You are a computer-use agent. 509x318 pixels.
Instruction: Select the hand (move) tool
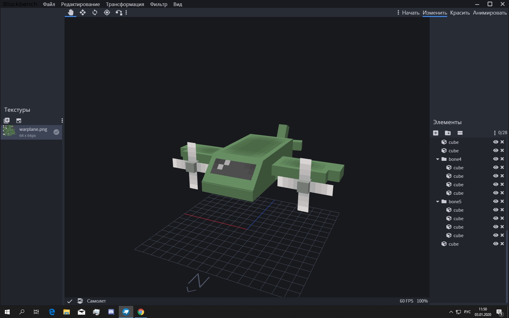[71, 12]
